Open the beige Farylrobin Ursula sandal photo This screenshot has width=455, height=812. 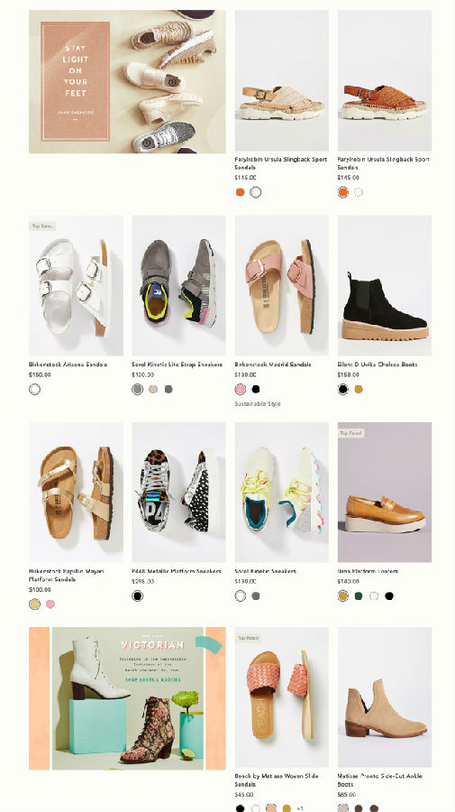coord(282,81)
